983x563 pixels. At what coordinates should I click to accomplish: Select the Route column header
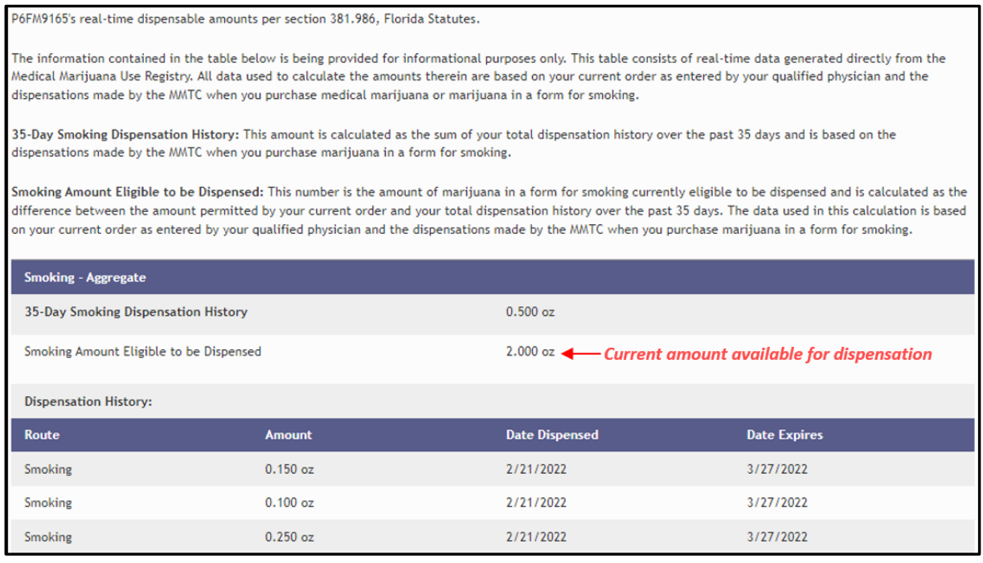point(42,434)
